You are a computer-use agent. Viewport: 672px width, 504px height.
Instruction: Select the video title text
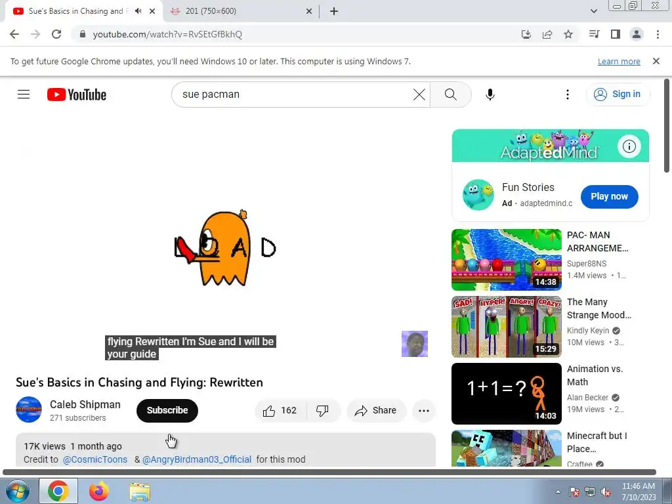click(139, 383)
